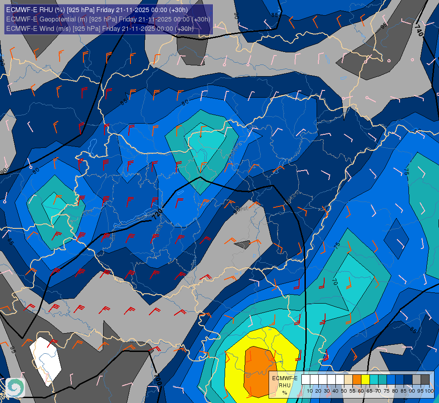Viewport: 439px width, 403px height.
Task: Click the dark gray 95-100 legend swatch
Action: coord(425,379)
